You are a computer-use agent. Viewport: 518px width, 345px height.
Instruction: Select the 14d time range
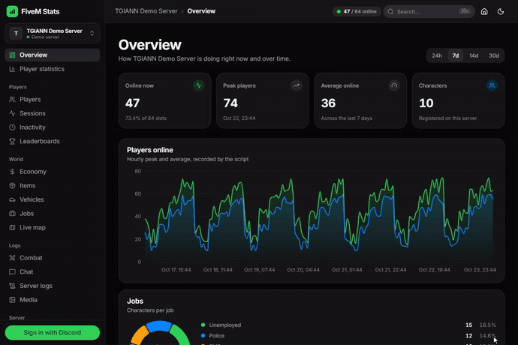pyautogui.click(x=474, y=55)
